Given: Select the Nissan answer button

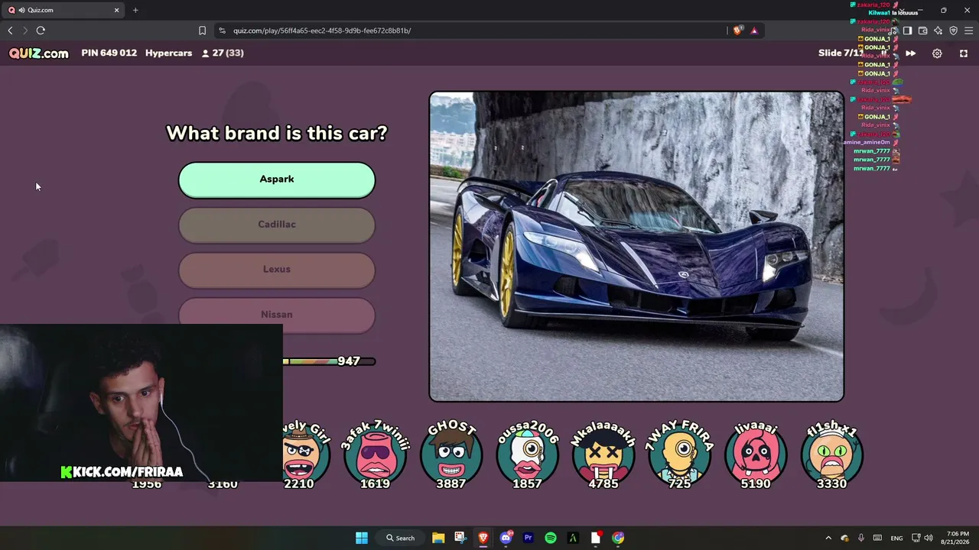Looking at the screenshot, I should click(277, 315).
